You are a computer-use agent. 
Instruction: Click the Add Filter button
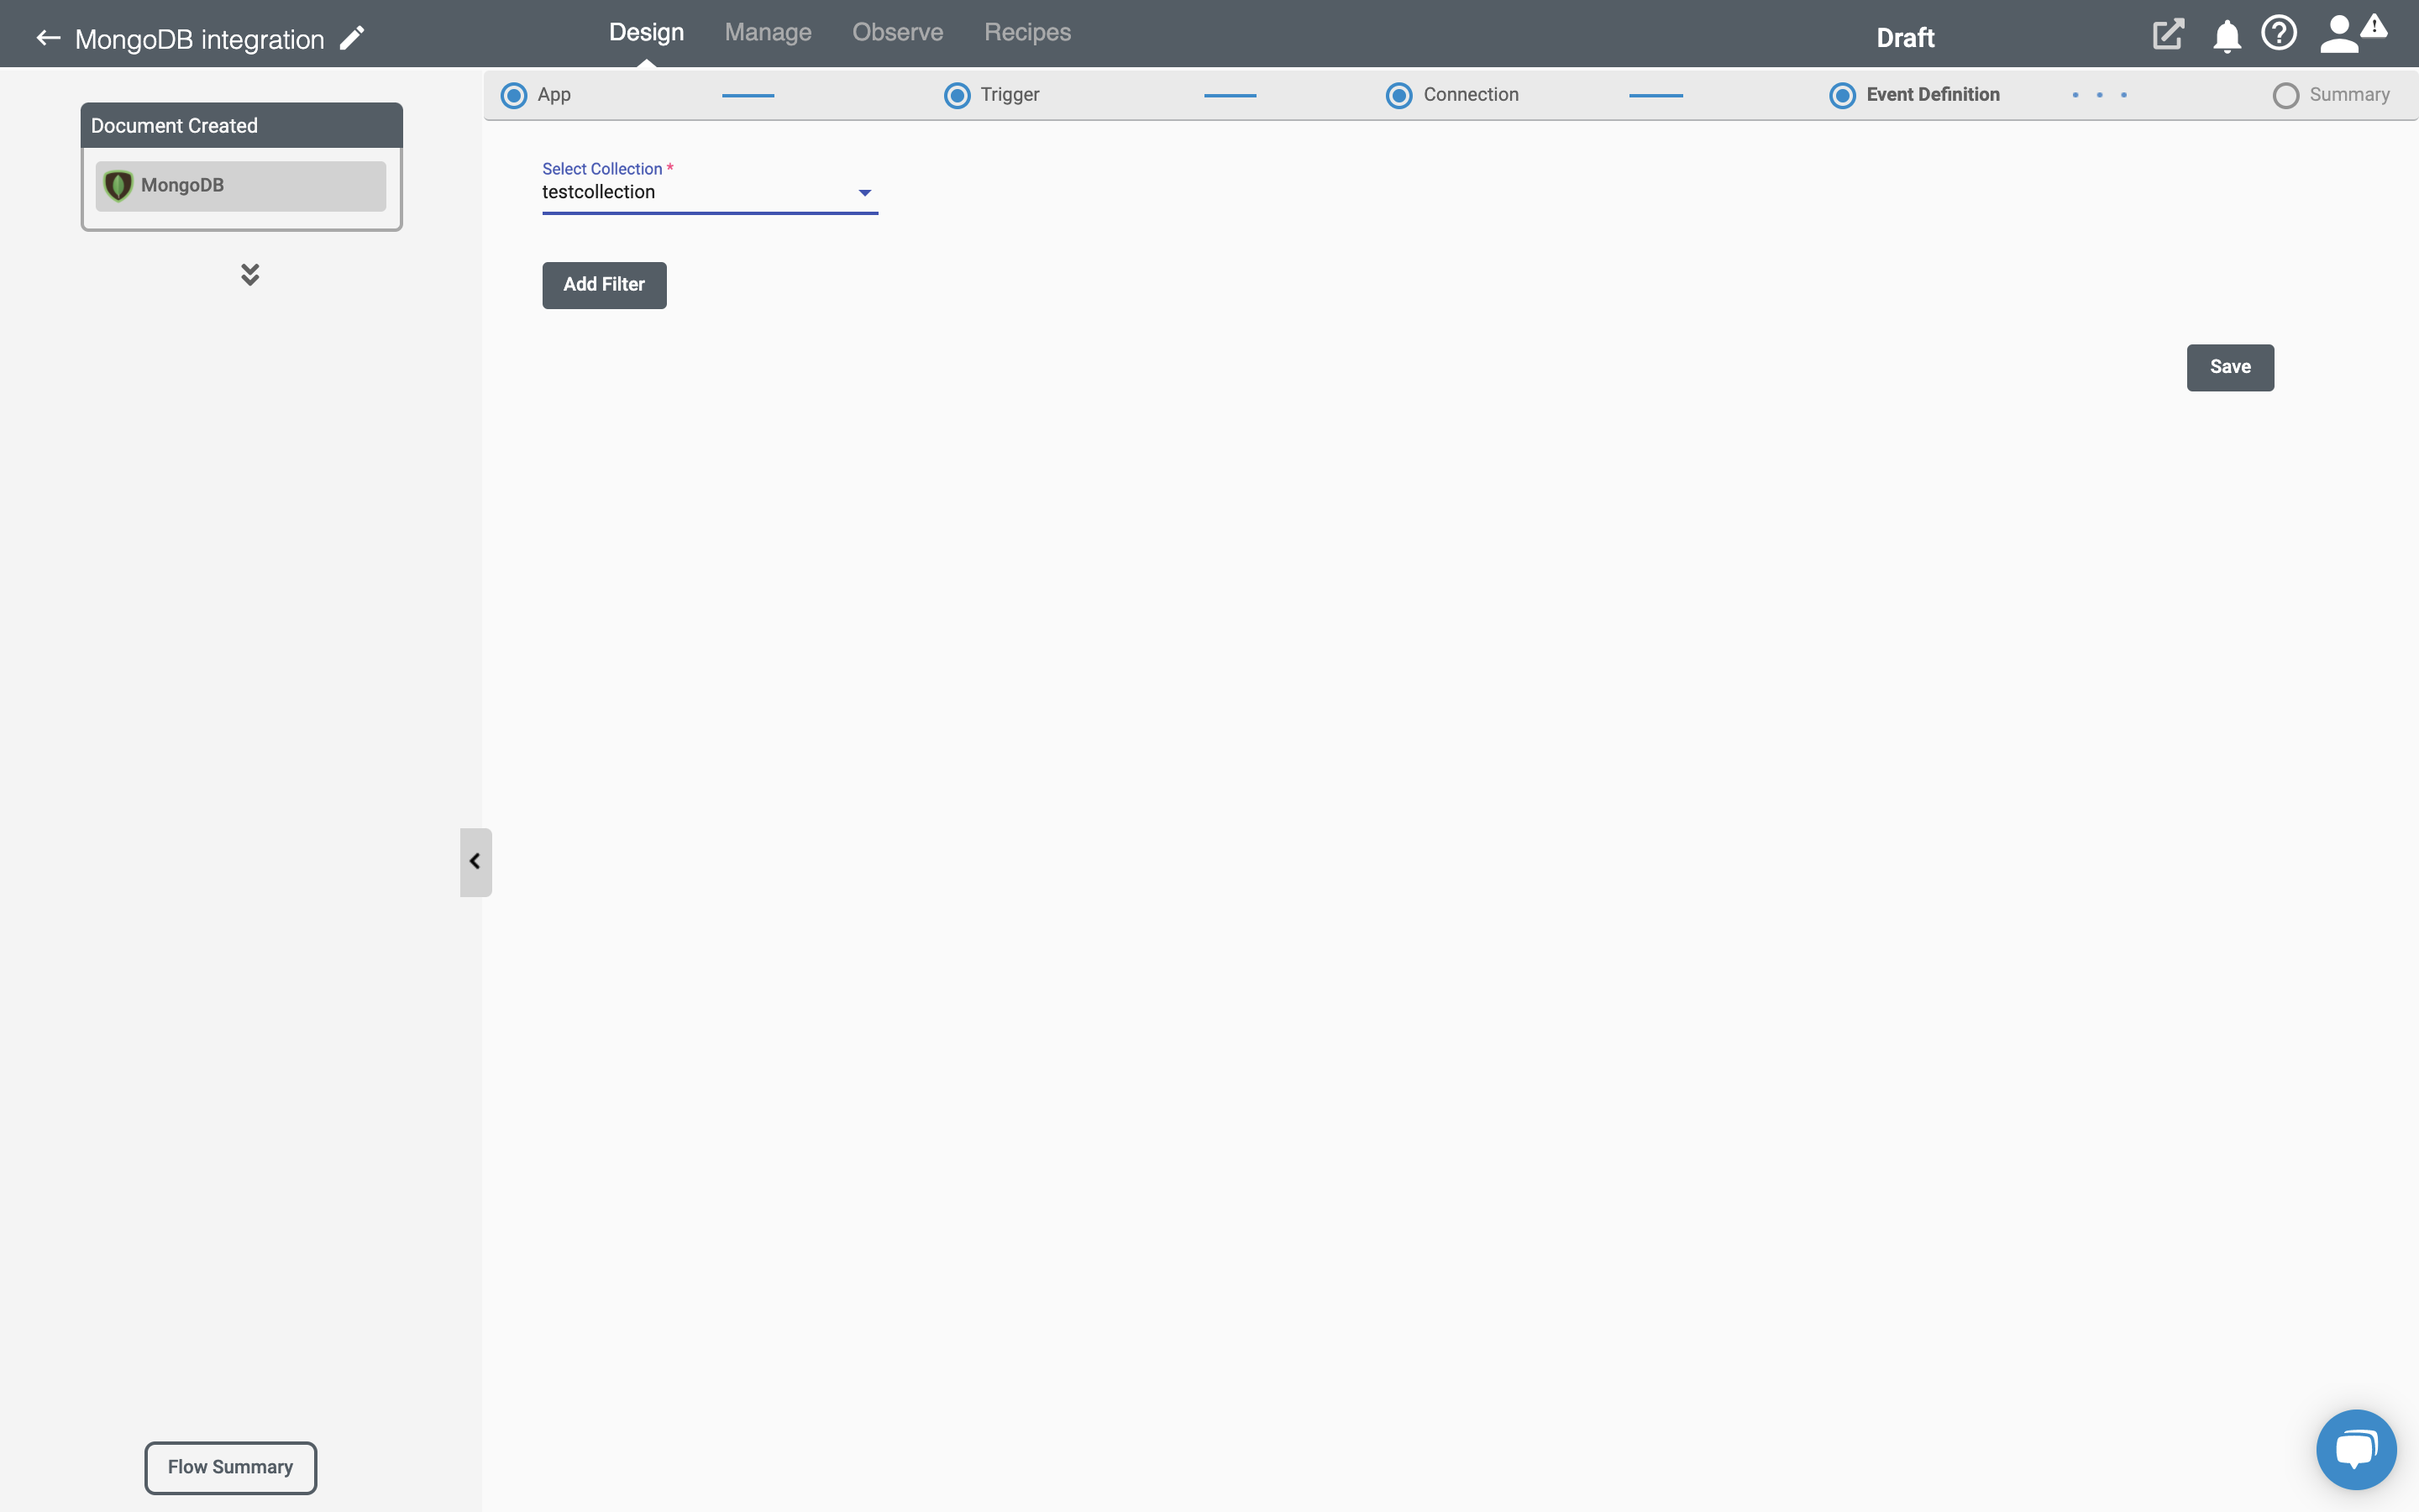[604, 284]
